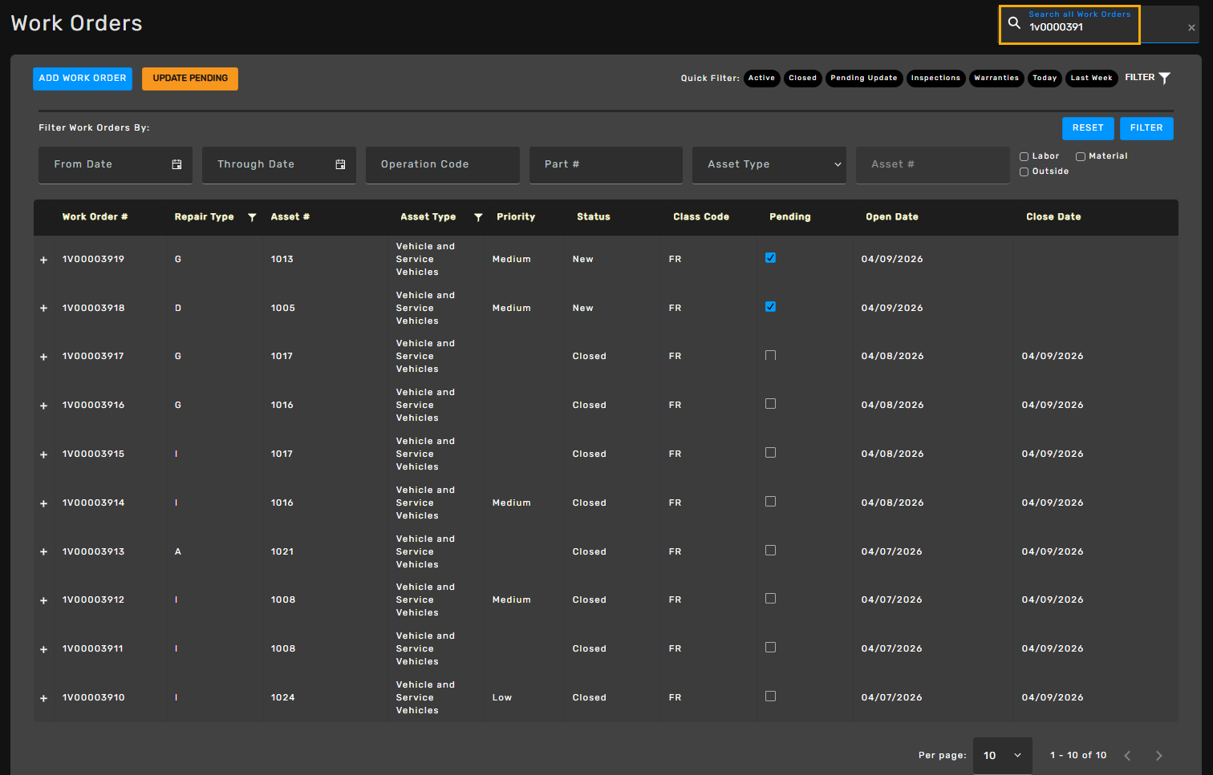Apply the Pending Update quick filter

click(x=864, y=79)
